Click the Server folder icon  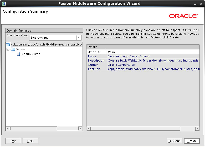click(13, 49)
